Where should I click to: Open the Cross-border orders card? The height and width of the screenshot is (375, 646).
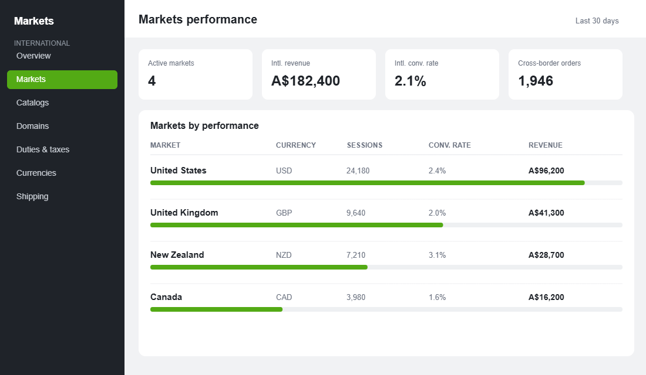tap(565, 74)
